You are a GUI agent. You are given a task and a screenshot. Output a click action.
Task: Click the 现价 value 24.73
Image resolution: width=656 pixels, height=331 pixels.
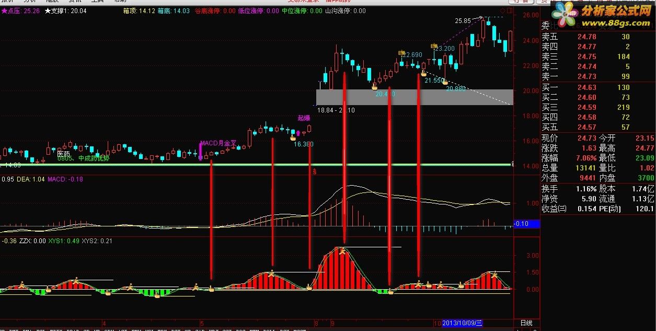point(586,138)
